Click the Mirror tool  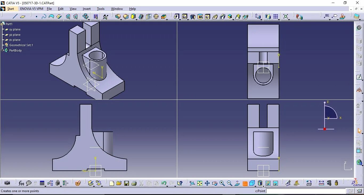(x=268, y=17)
